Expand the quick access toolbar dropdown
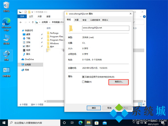 [32, 12]
